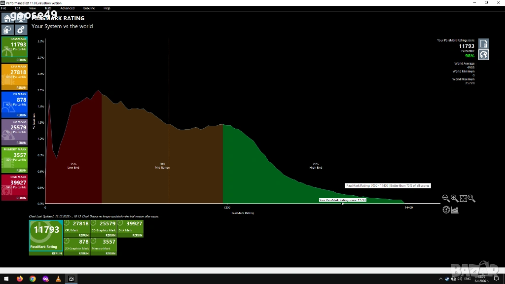Open the File menu
Viewport: 505px width, 284px height.
[x=3, y=8]
